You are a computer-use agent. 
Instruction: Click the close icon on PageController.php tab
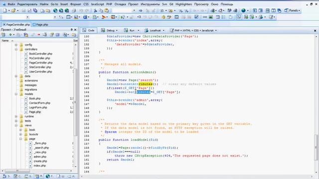(x=4, y=24)
